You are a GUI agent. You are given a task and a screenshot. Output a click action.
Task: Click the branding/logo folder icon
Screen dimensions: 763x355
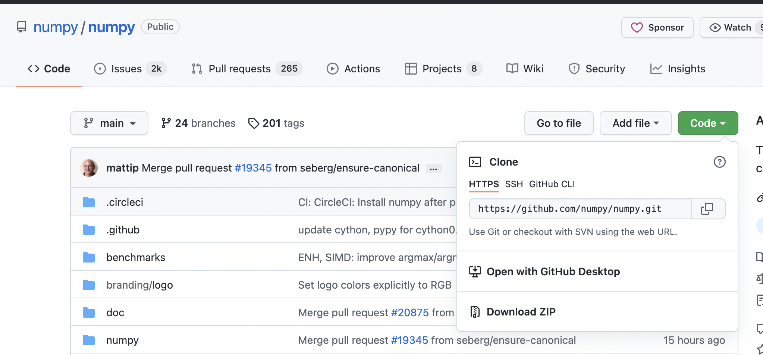pyautogui.click(x=89, y=285)
